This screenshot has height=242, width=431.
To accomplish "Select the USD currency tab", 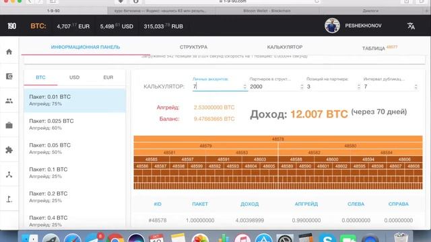I will tap(74, 77).
